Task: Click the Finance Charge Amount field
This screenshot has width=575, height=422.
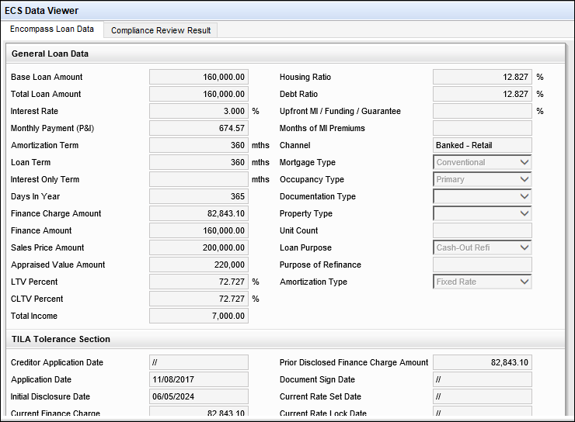Action: click(199, 213)
